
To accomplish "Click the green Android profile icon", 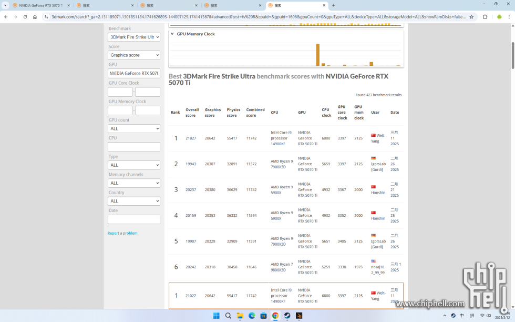I will (x=499, y=17).
